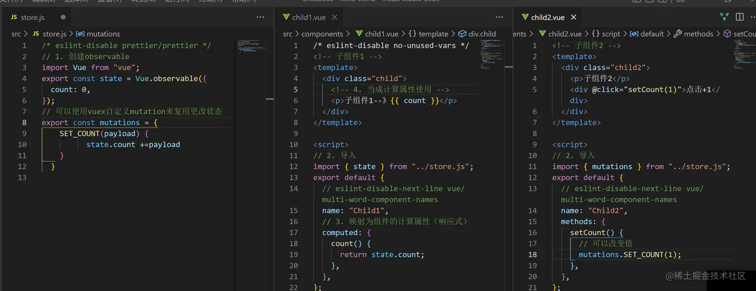Open Volar split editors Vue icon
Viewport: 756px width, 291px height.
(x=724, y=17)
